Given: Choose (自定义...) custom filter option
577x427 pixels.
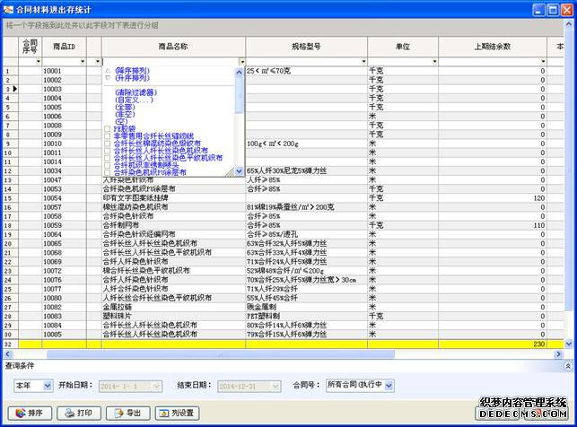Looking at the screenshot, I should click(x=133, y=99).
